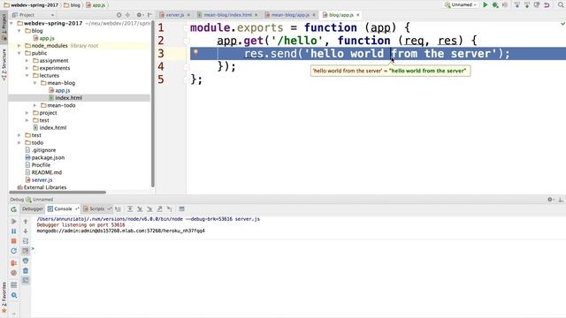566x318 pixels.
Task: Open the Unnamed run configuration dropdown
Action: click(461, 4)
